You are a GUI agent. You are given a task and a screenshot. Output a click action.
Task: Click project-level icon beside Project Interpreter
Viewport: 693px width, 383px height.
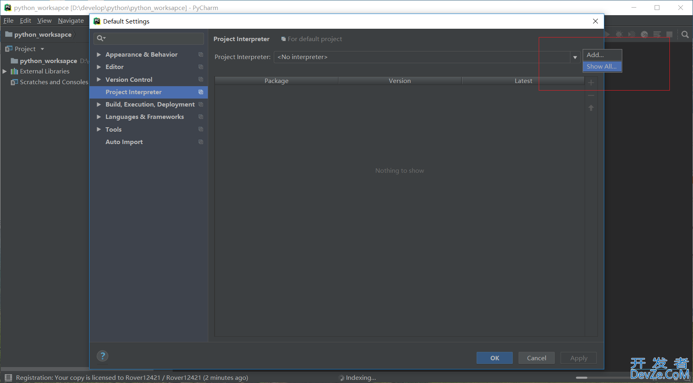pos(201,92)
